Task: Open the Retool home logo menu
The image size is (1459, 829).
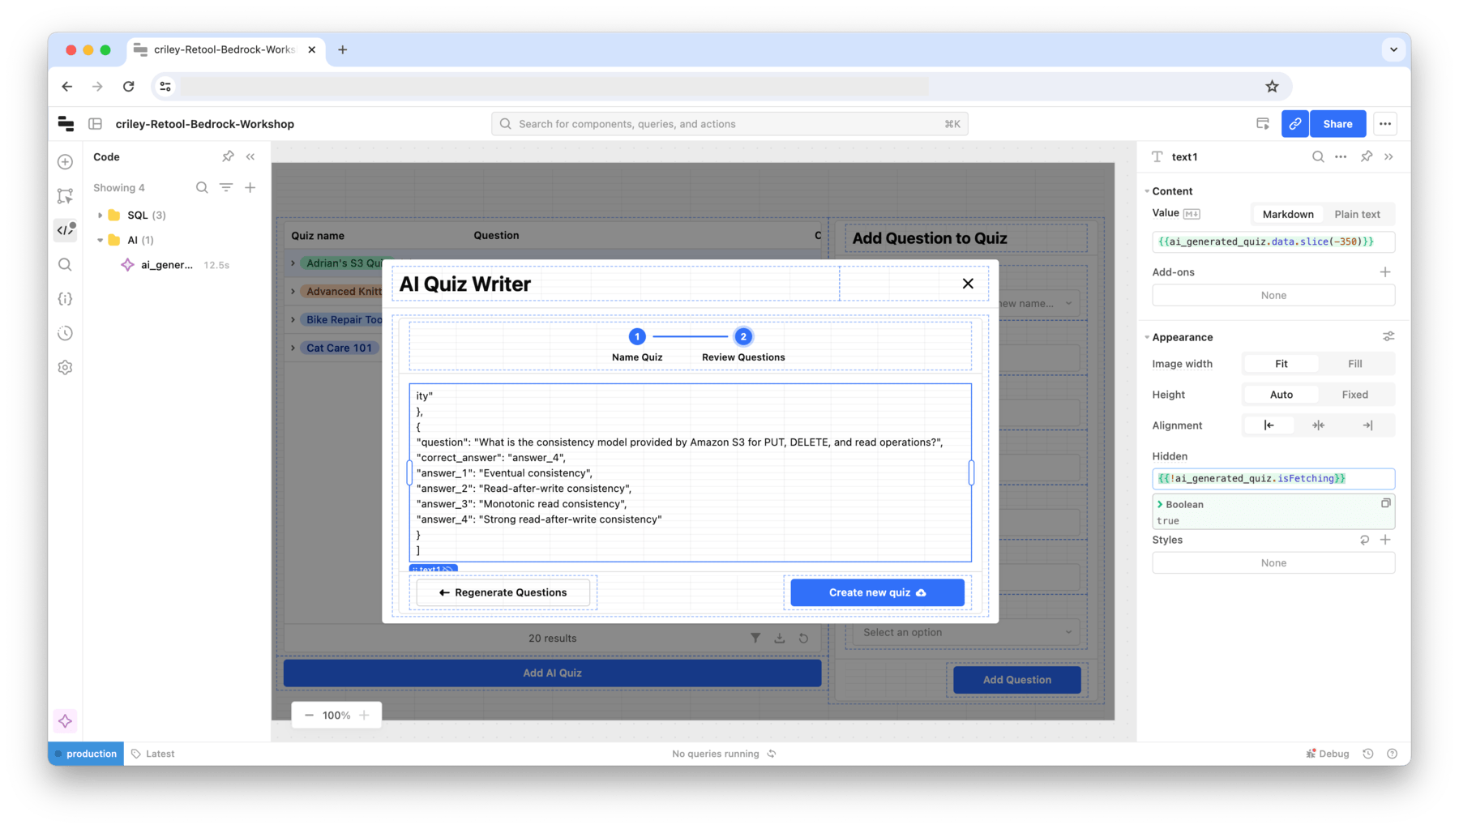Action: pyautogui.click(x=66, y=124)
